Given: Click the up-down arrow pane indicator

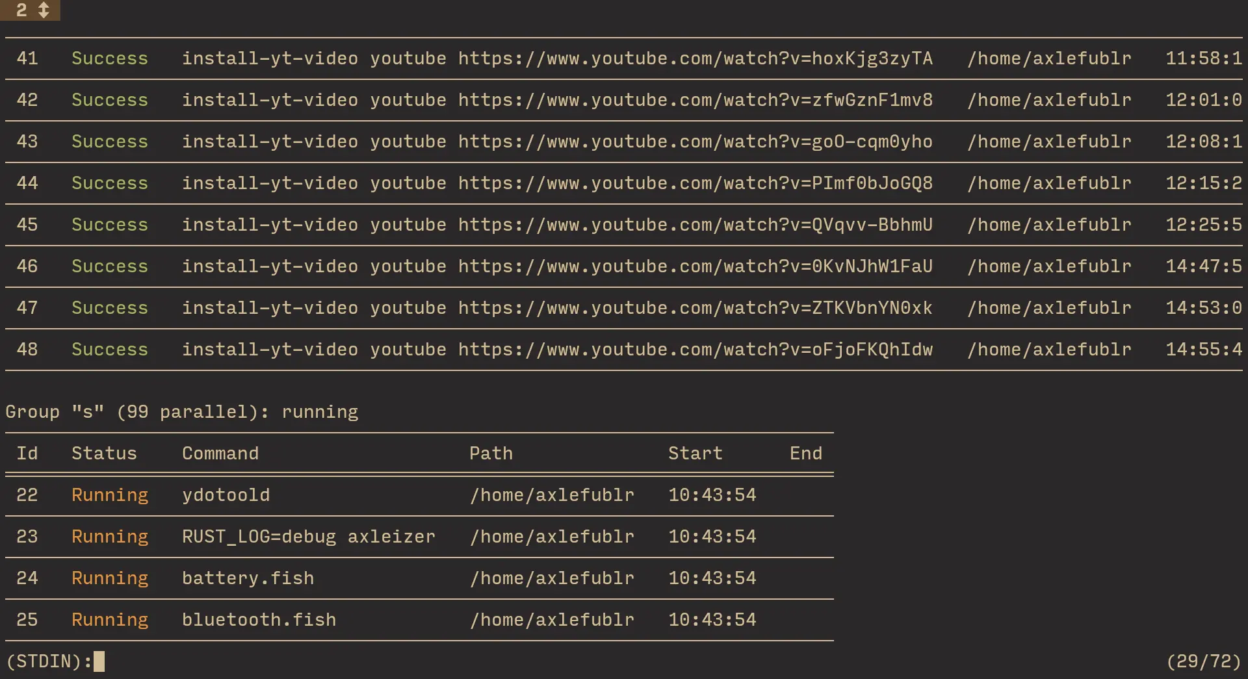Looking at the screenshot, I should tap(44, 10).
